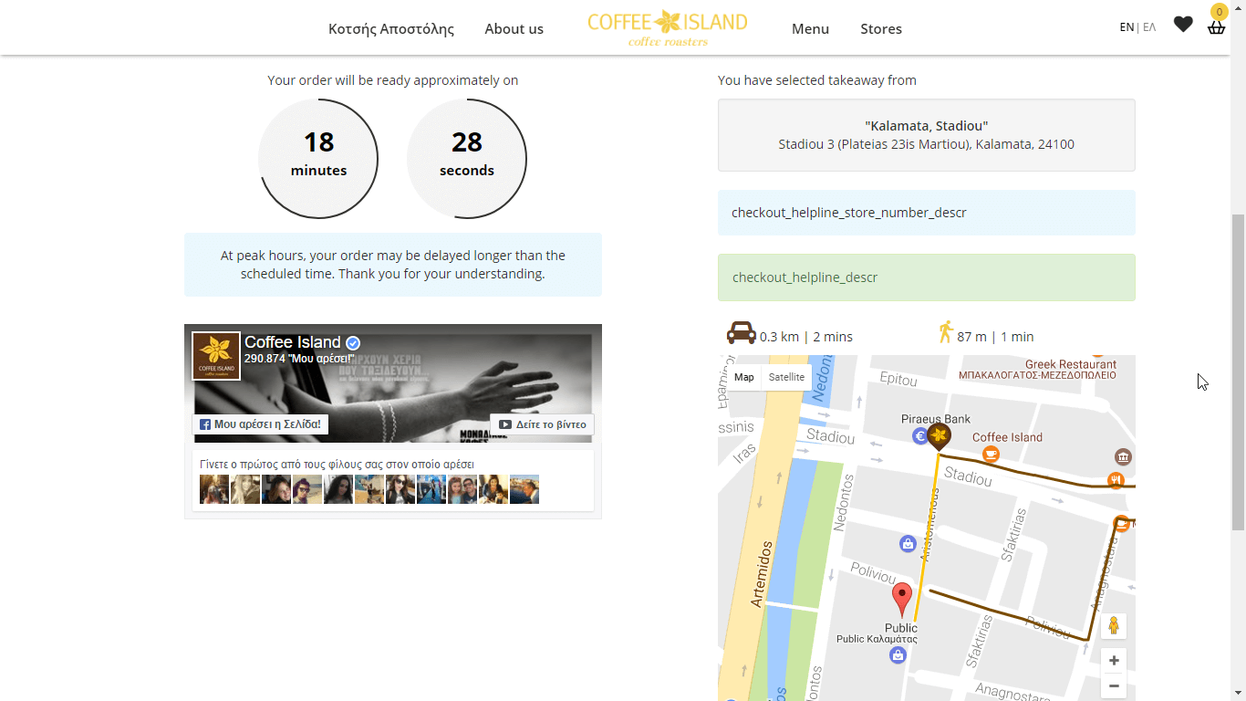Image resolution: width=1246 pixels, height=701 pixels.
Task: Switch language to EN
Action: click(x=1127, y=27)
